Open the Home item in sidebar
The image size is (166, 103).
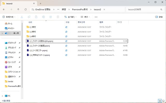(9, 24)
